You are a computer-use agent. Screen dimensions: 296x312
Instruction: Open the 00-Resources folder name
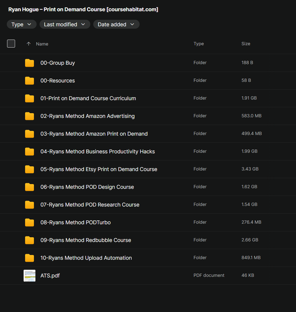pyautogui.click(x=58, y=81)
